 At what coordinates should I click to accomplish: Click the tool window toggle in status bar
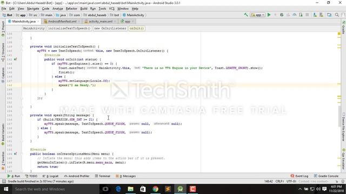pos(4,181)
